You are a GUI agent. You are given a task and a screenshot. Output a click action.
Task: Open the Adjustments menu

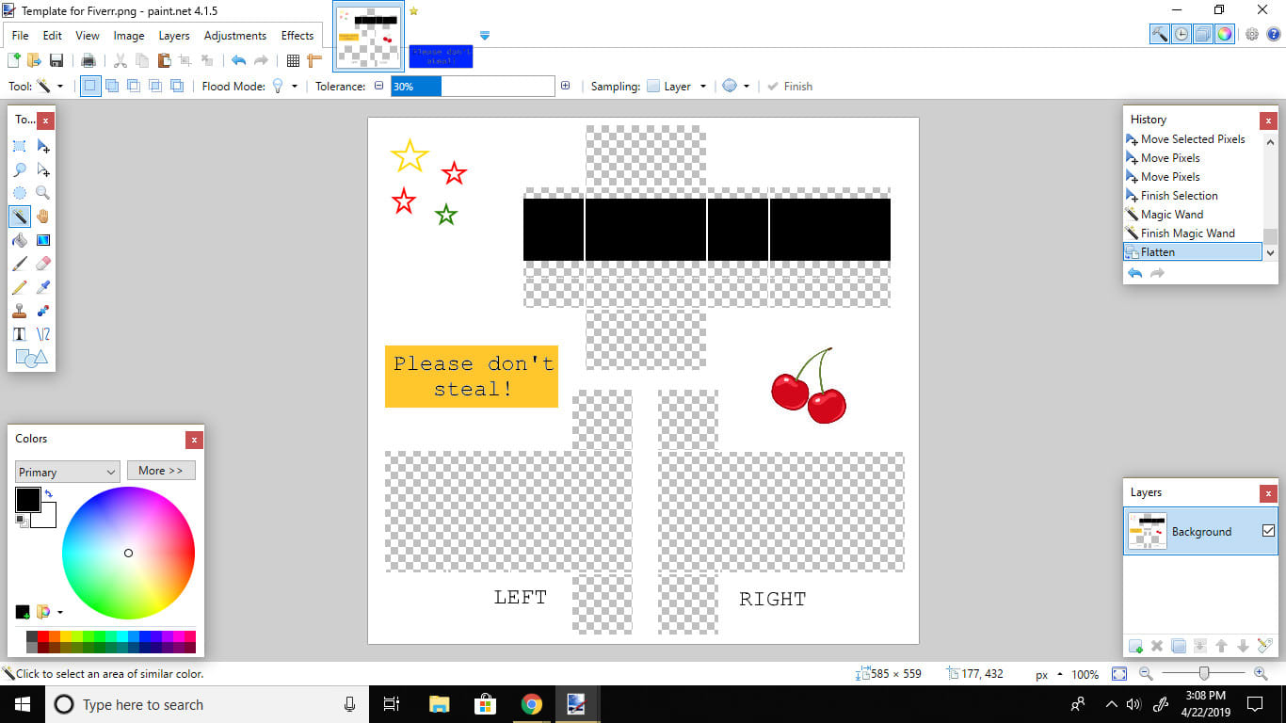pyautogui.click(x=234, y=36)
